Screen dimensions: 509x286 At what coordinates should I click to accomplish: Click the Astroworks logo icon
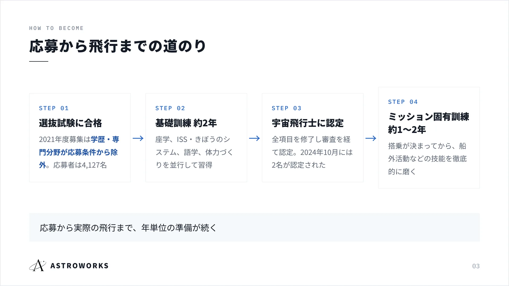tap(37, 265)
